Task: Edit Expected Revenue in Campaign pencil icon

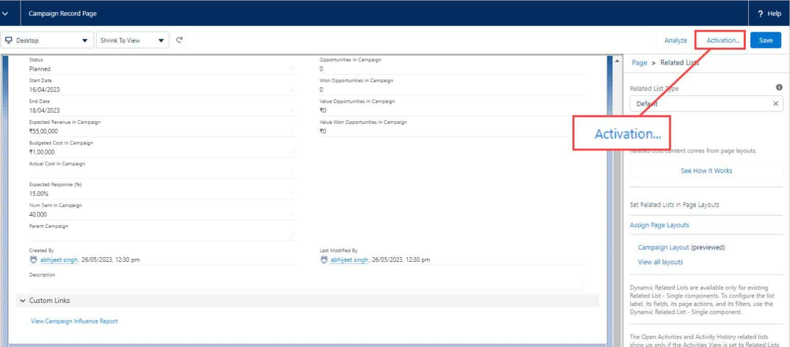Action: click(293, 131)
